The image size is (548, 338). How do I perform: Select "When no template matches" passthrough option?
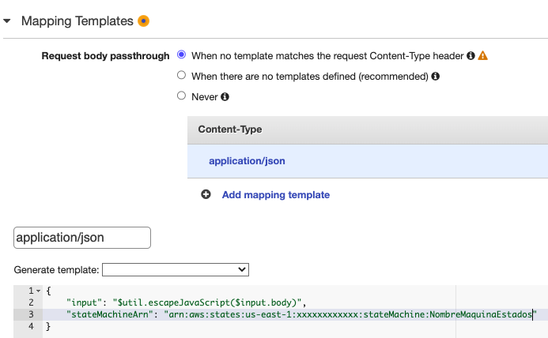click(x=182, y=56)
